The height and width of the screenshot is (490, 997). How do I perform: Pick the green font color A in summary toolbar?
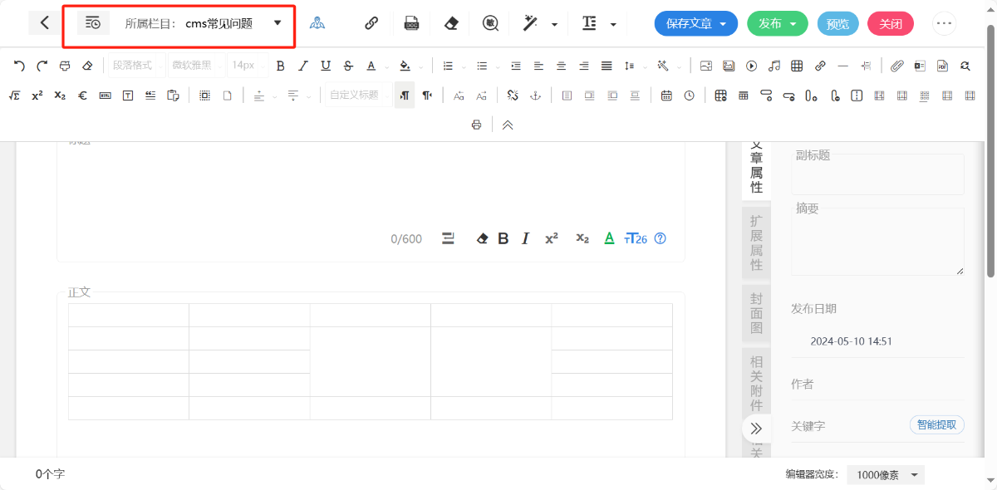tap(608, 238)
